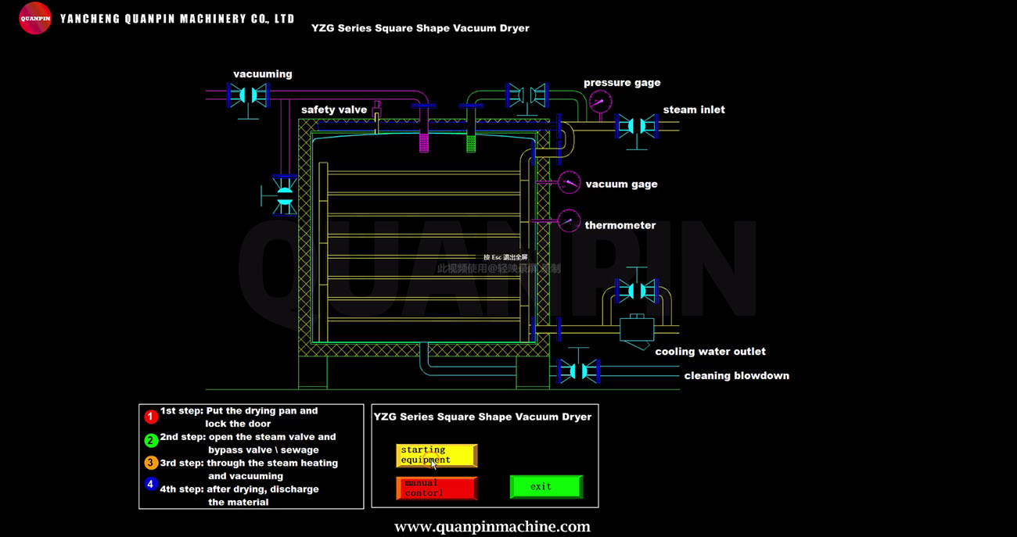Viewport: 1017px width, 537px height.
Task: Click the green nozzle inside the chamber top
Action: pos(471,142)
